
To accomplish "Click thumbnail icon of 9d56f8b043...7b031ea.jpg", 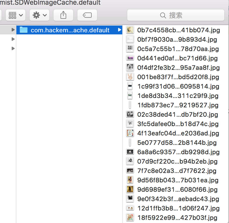I will point(130,180).
